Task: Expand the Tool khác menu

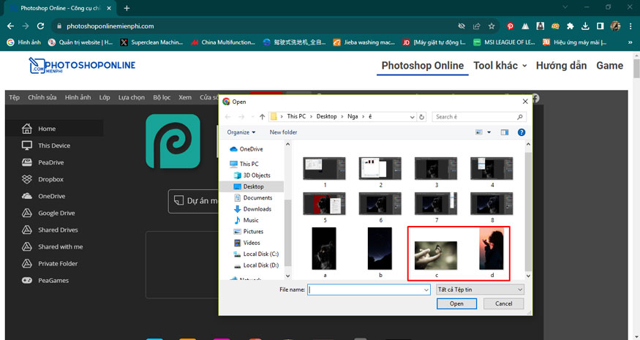Action: 500,66
